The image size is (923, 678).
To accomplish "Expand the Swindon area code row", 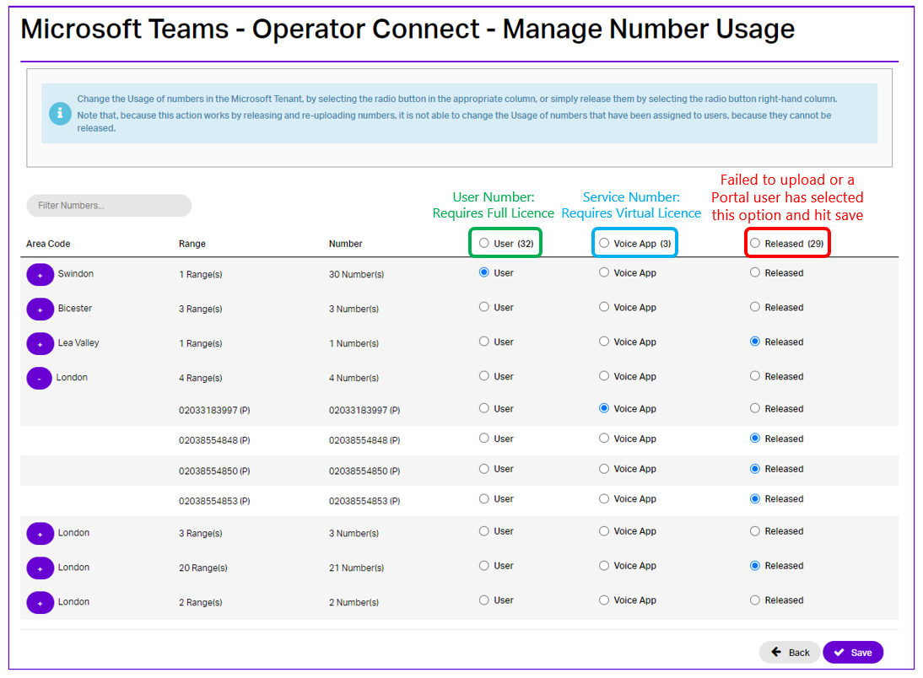I will click(40, 275).
